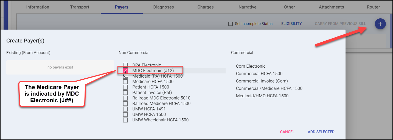Screen dimensions: 393x140
Task: Select the UMW HCFA 1491 checkbox
Action: tap(125, 109)
